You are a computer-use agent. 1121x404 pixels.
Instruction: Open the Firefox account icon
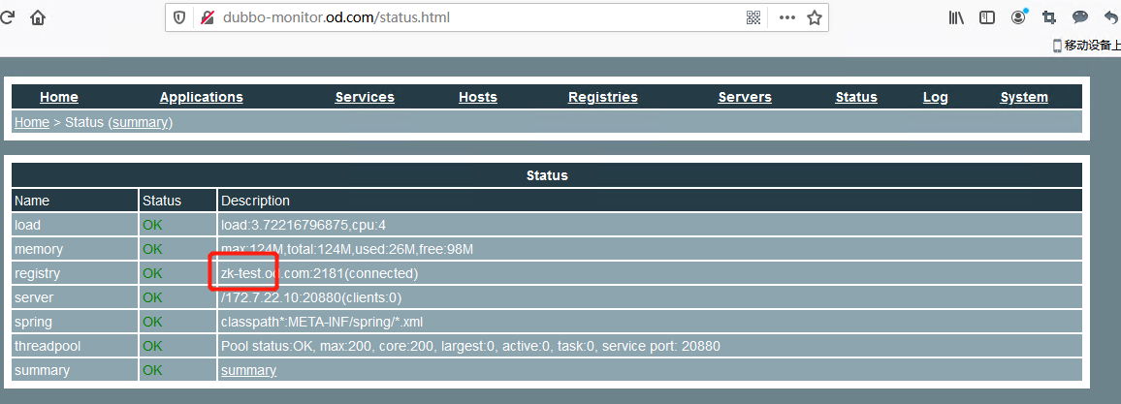(x=1018, y=17)
